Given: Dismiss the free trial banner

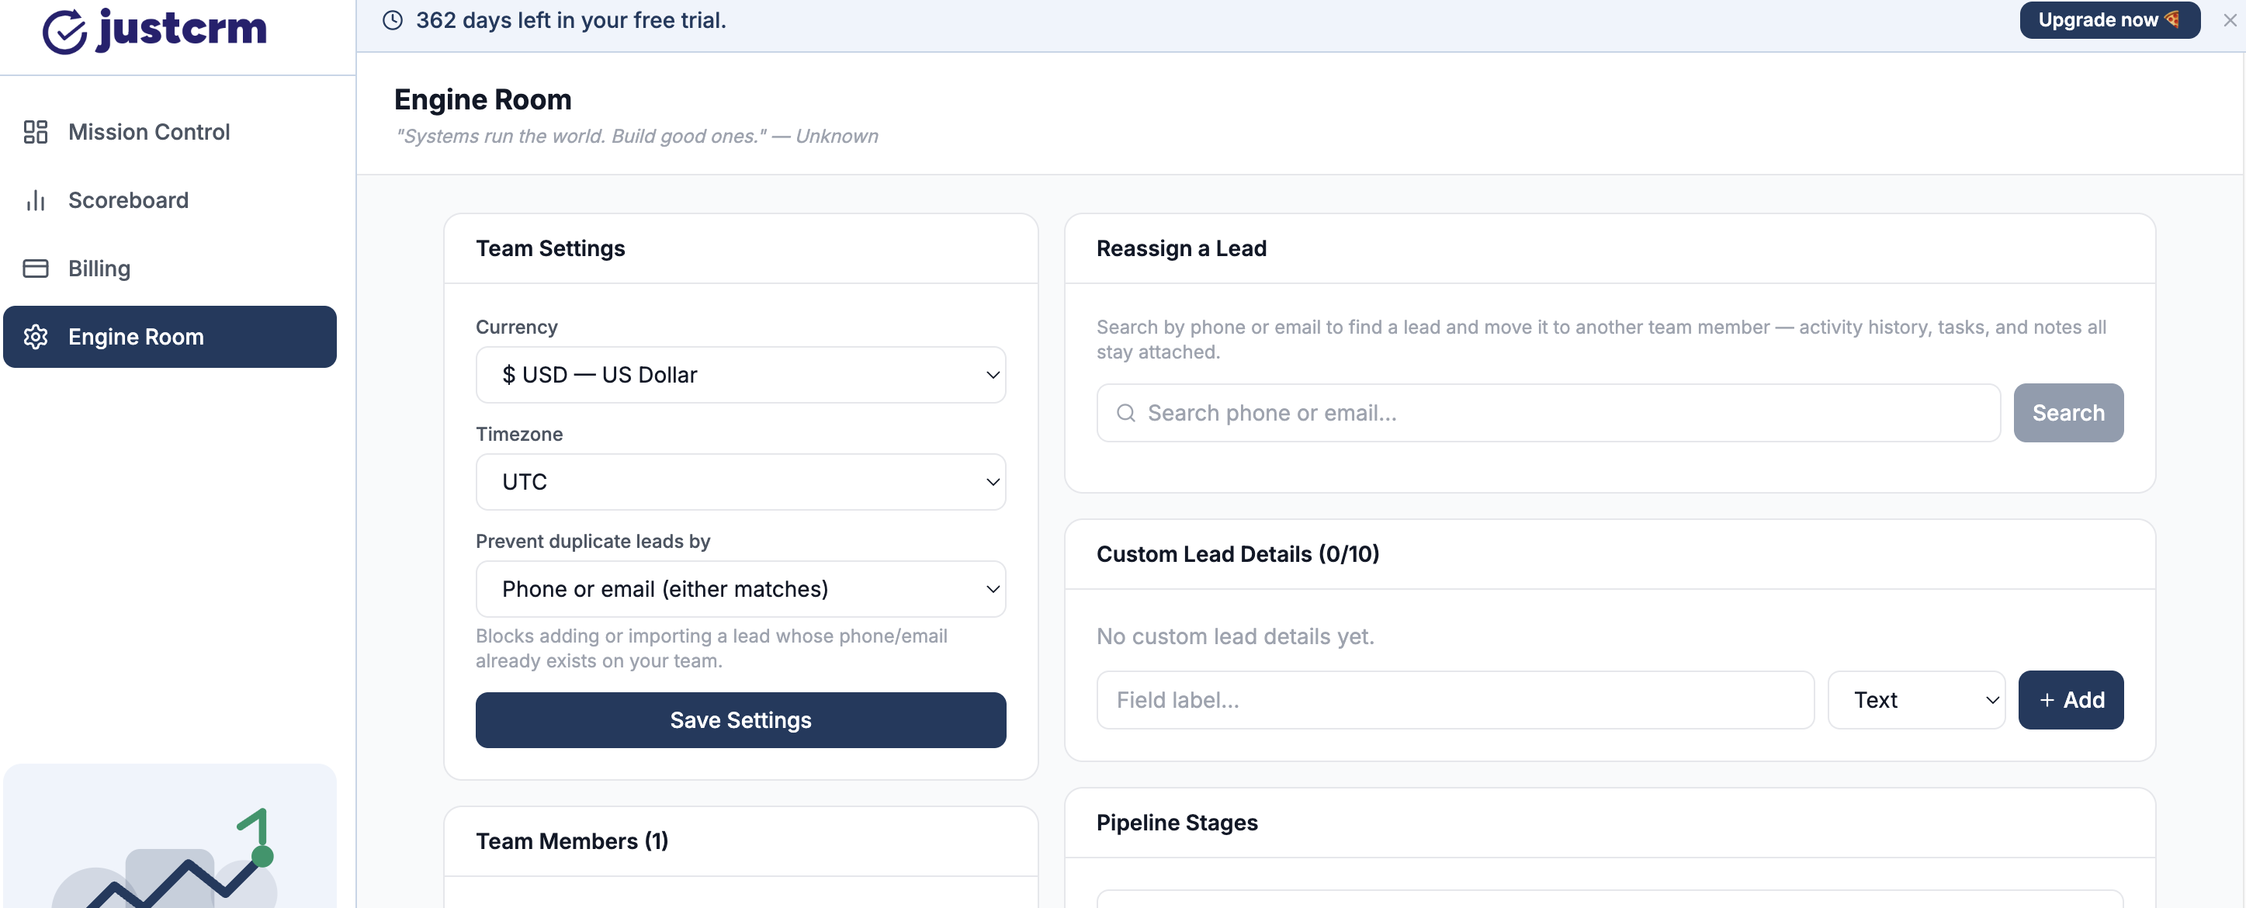Looking at the screenshot, I should coord(2230,20).
